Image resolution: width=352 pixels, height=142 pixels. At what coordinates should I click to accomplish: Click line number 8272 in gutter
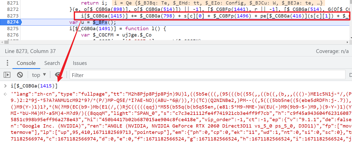click(x=13, y=9)
